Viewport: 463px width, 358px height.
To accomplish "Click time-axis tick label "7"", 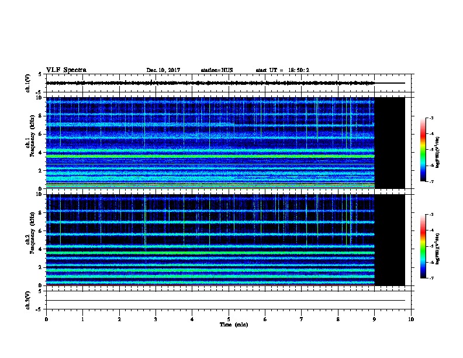I will pos(302,319).
